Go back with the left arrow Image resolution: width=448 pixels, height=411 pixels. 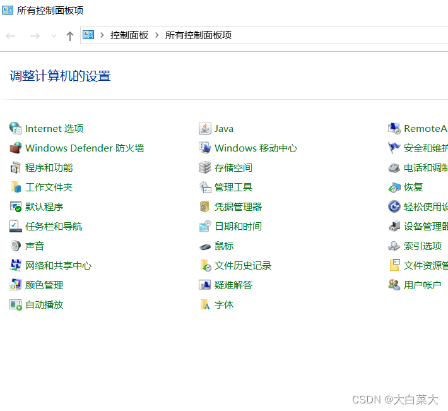11,36
